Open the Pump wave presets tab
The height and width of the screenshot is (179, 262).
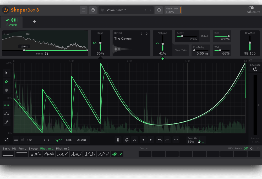point(22,148)
